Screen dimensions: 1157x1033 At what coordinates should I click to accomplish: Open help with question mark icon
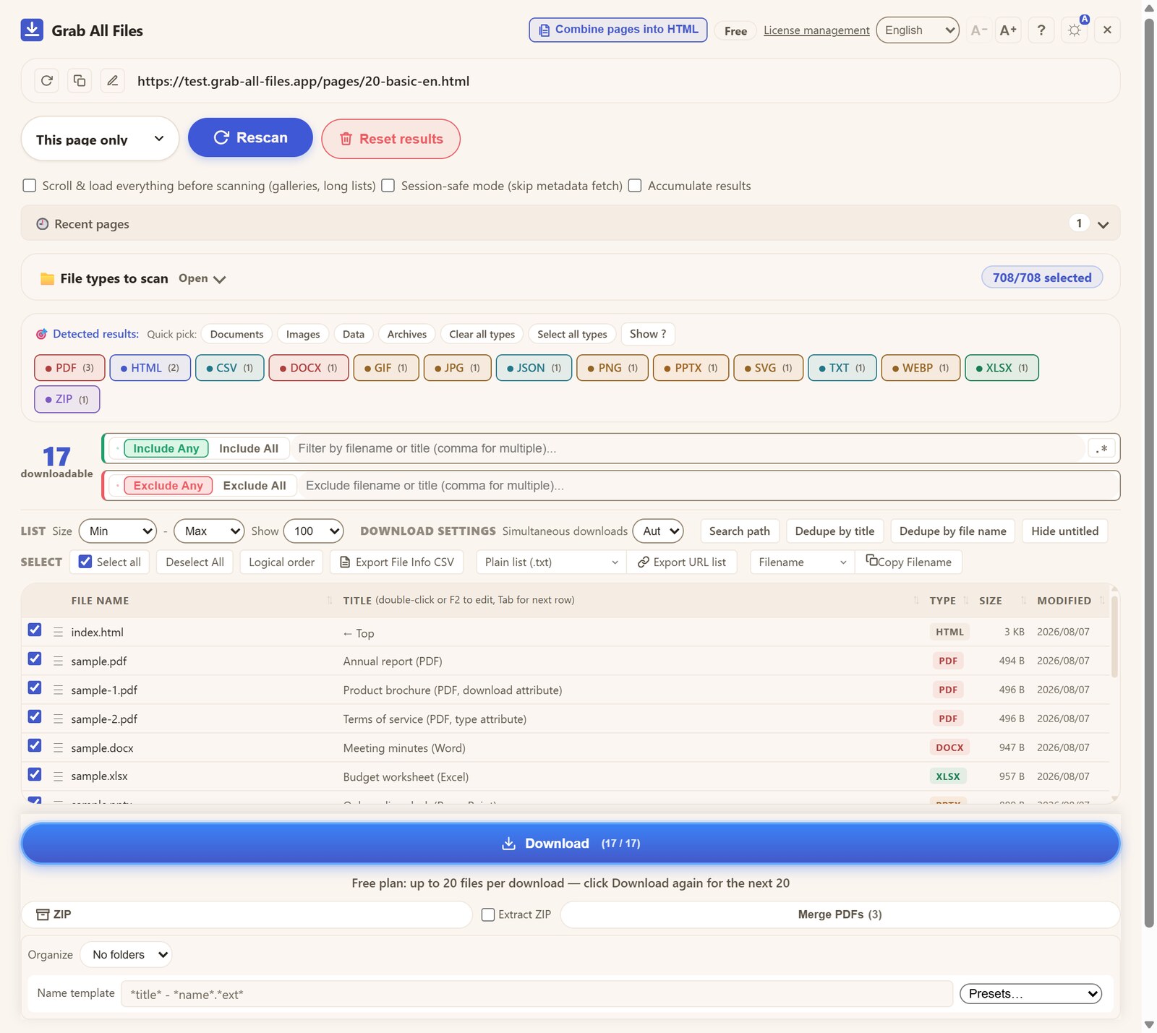click(1041, 30)
